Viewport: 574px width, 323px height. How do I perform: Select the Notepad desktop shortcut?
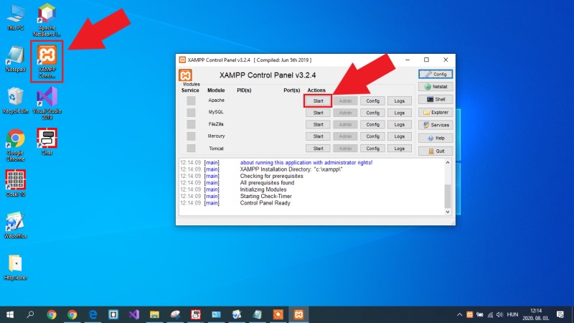(x=15, y=59)
